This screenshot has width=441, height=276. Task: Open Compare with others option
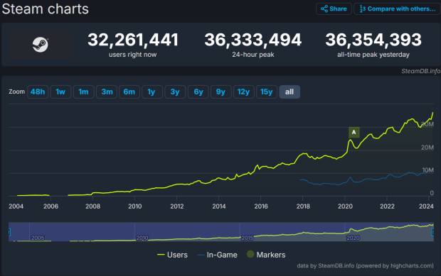click(x=397, y=9)
